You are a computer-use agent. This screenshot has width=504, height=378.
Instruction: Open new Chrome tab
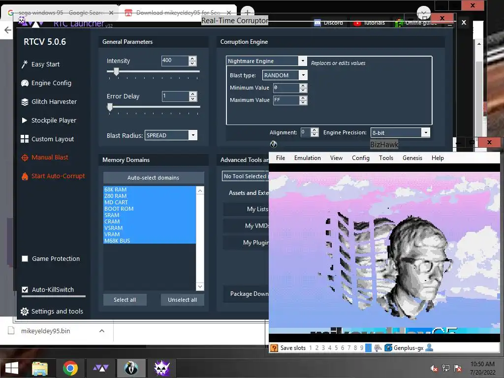tap(247, 12)
